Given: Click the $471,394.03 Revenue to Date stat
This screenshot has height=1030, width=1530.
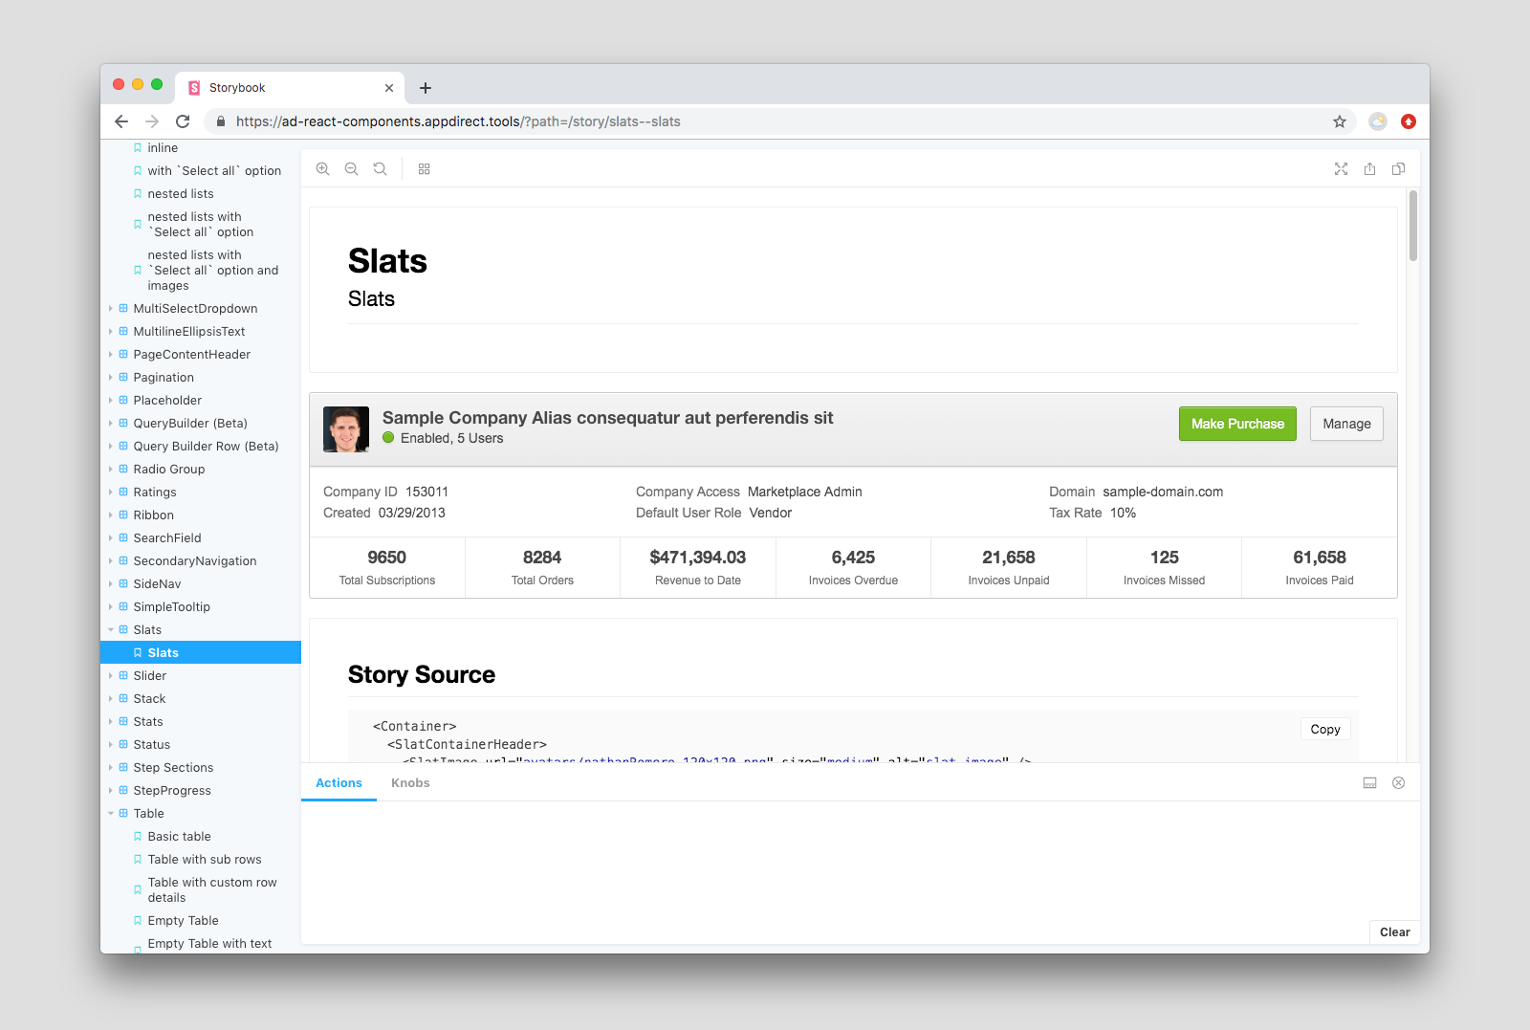Looking at the screenshot, I should tap(698, 567).
